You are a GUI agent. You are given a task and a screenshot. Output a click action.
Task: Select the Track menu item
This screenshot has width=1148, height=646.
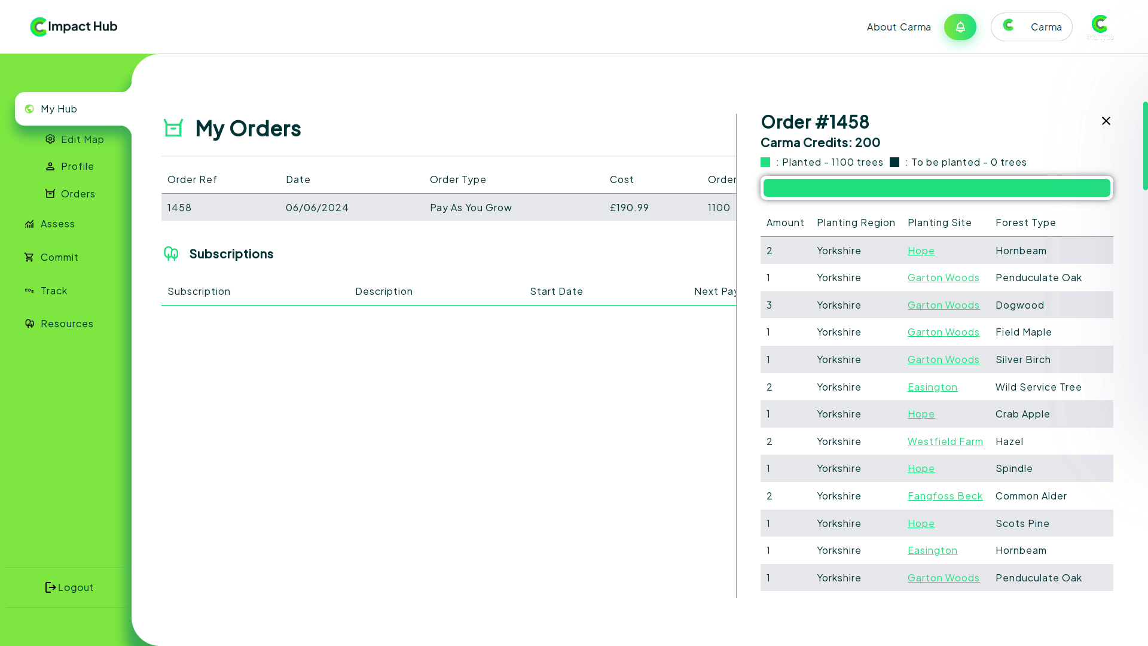(54, 291)
